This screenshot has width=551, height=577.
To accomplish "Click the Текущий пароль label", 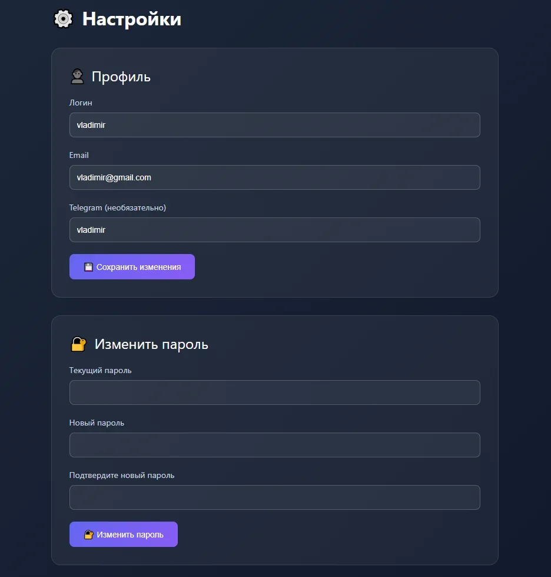I will 101,370.
